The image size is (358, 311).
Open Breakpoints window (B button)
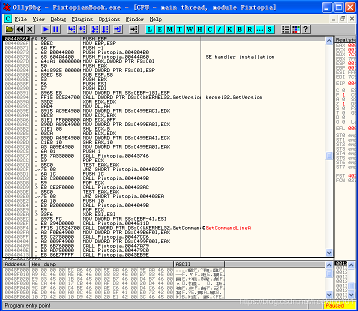pyautogui.click(x=239, y=29)
